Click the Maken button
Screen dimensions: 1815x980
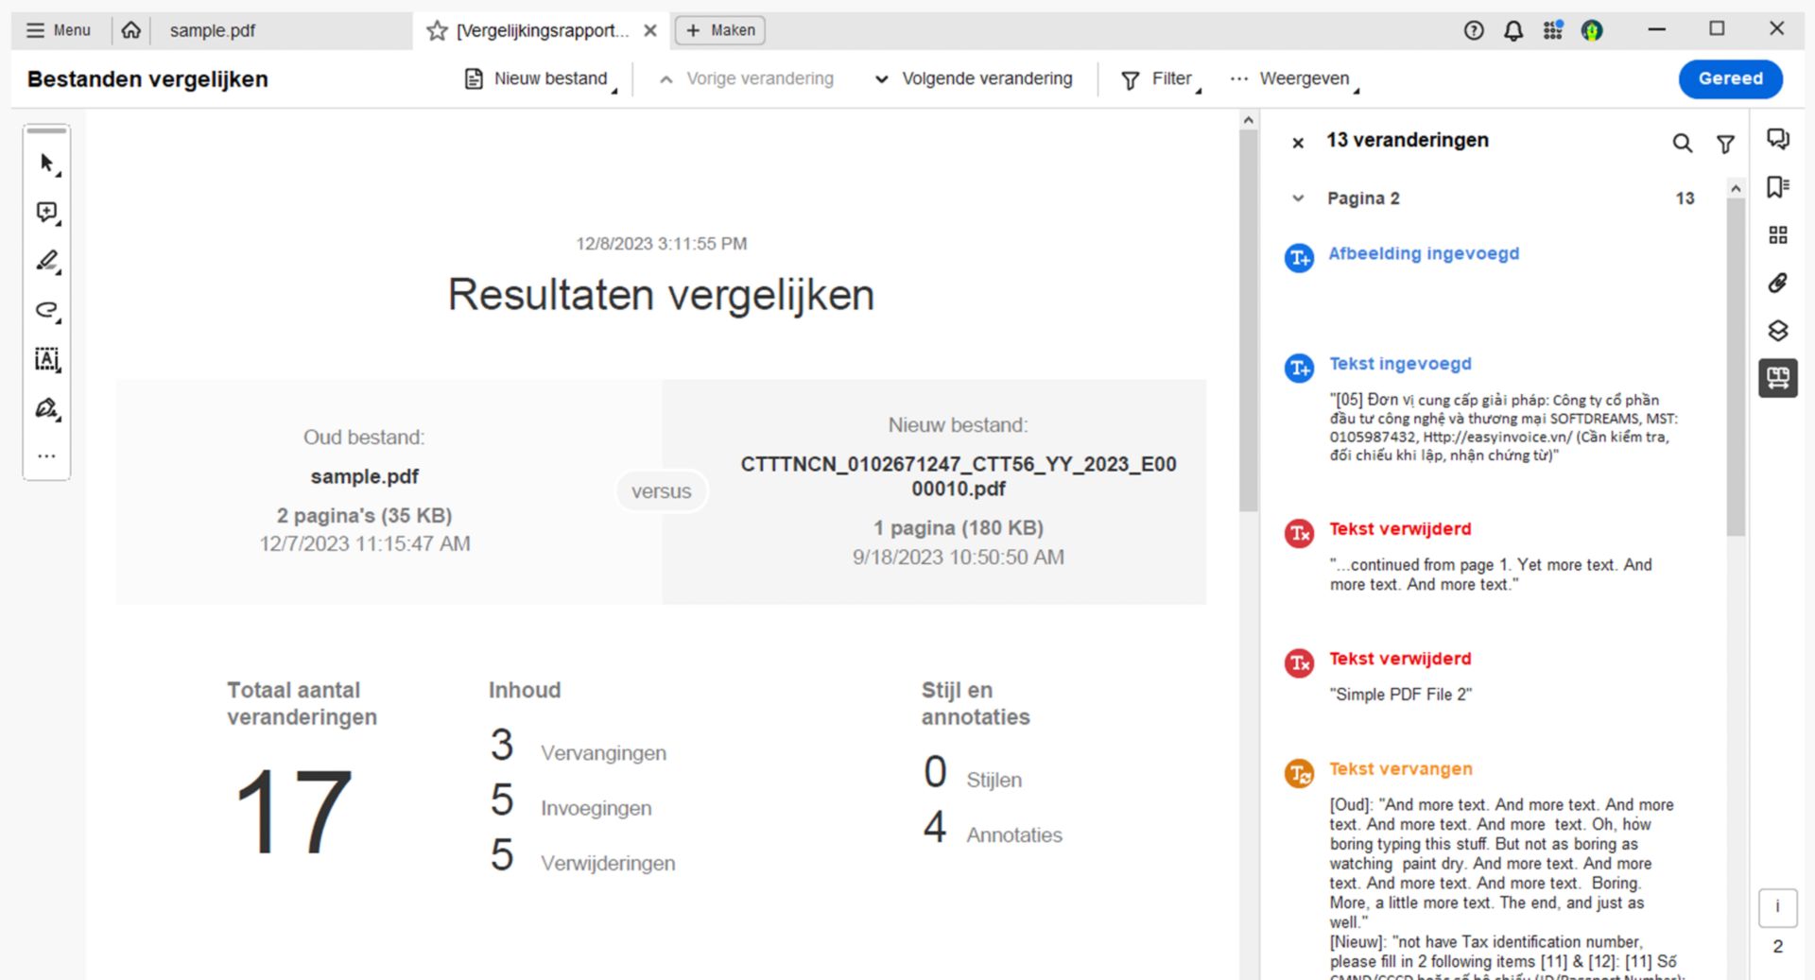(x=720, y=30)
